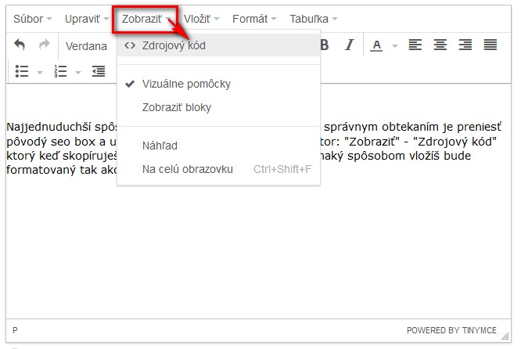The height and width of the screenshot is (349, 521).
Task: Align text to the right
Action: [x=465, y=45]
